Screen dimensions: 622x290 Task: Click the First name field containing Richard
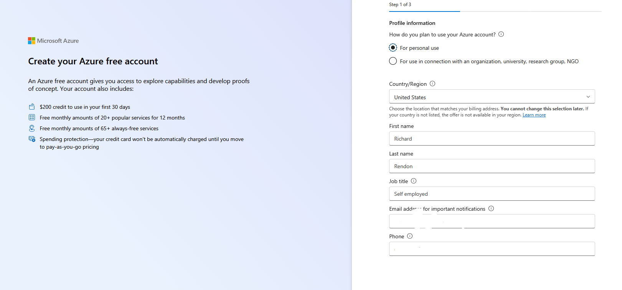492,139
